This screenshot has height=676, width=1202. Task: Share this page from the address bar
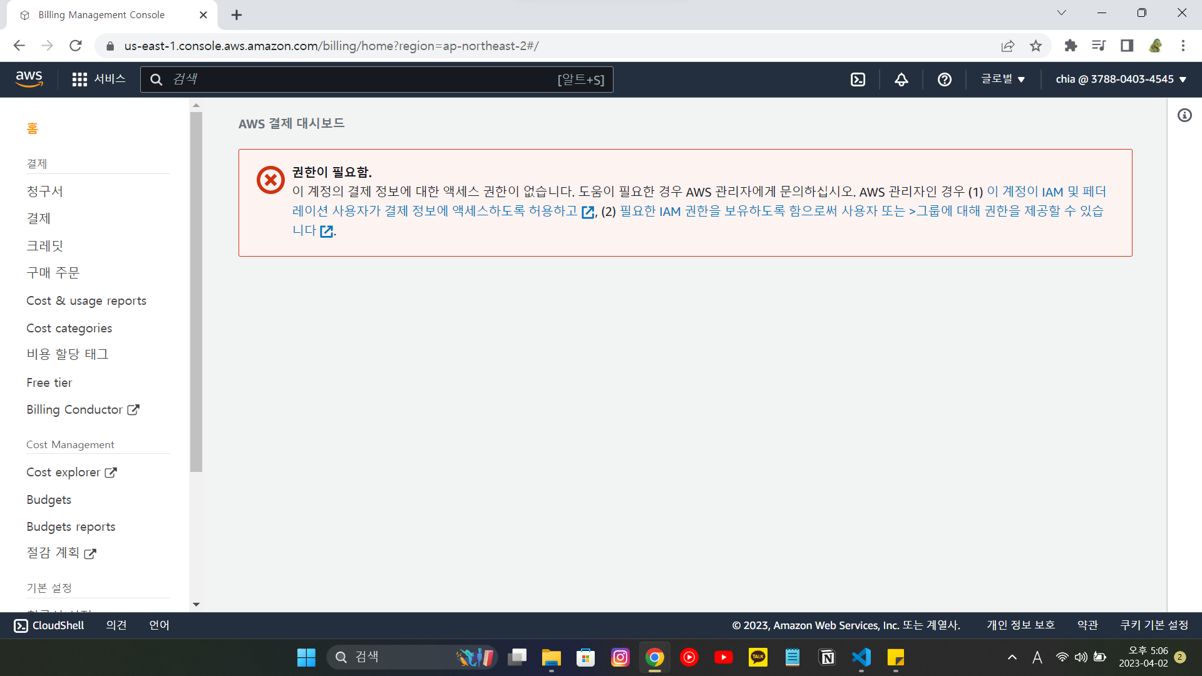pos(1007,46)
